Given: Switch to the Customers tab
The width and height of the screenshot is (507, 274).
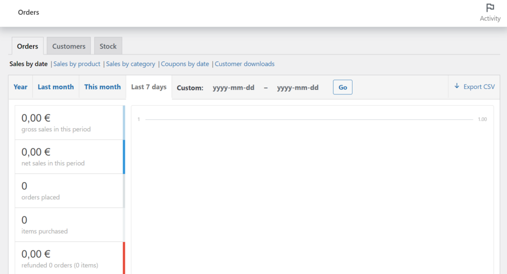Looking at the screenshot, I should coord(69,46).
